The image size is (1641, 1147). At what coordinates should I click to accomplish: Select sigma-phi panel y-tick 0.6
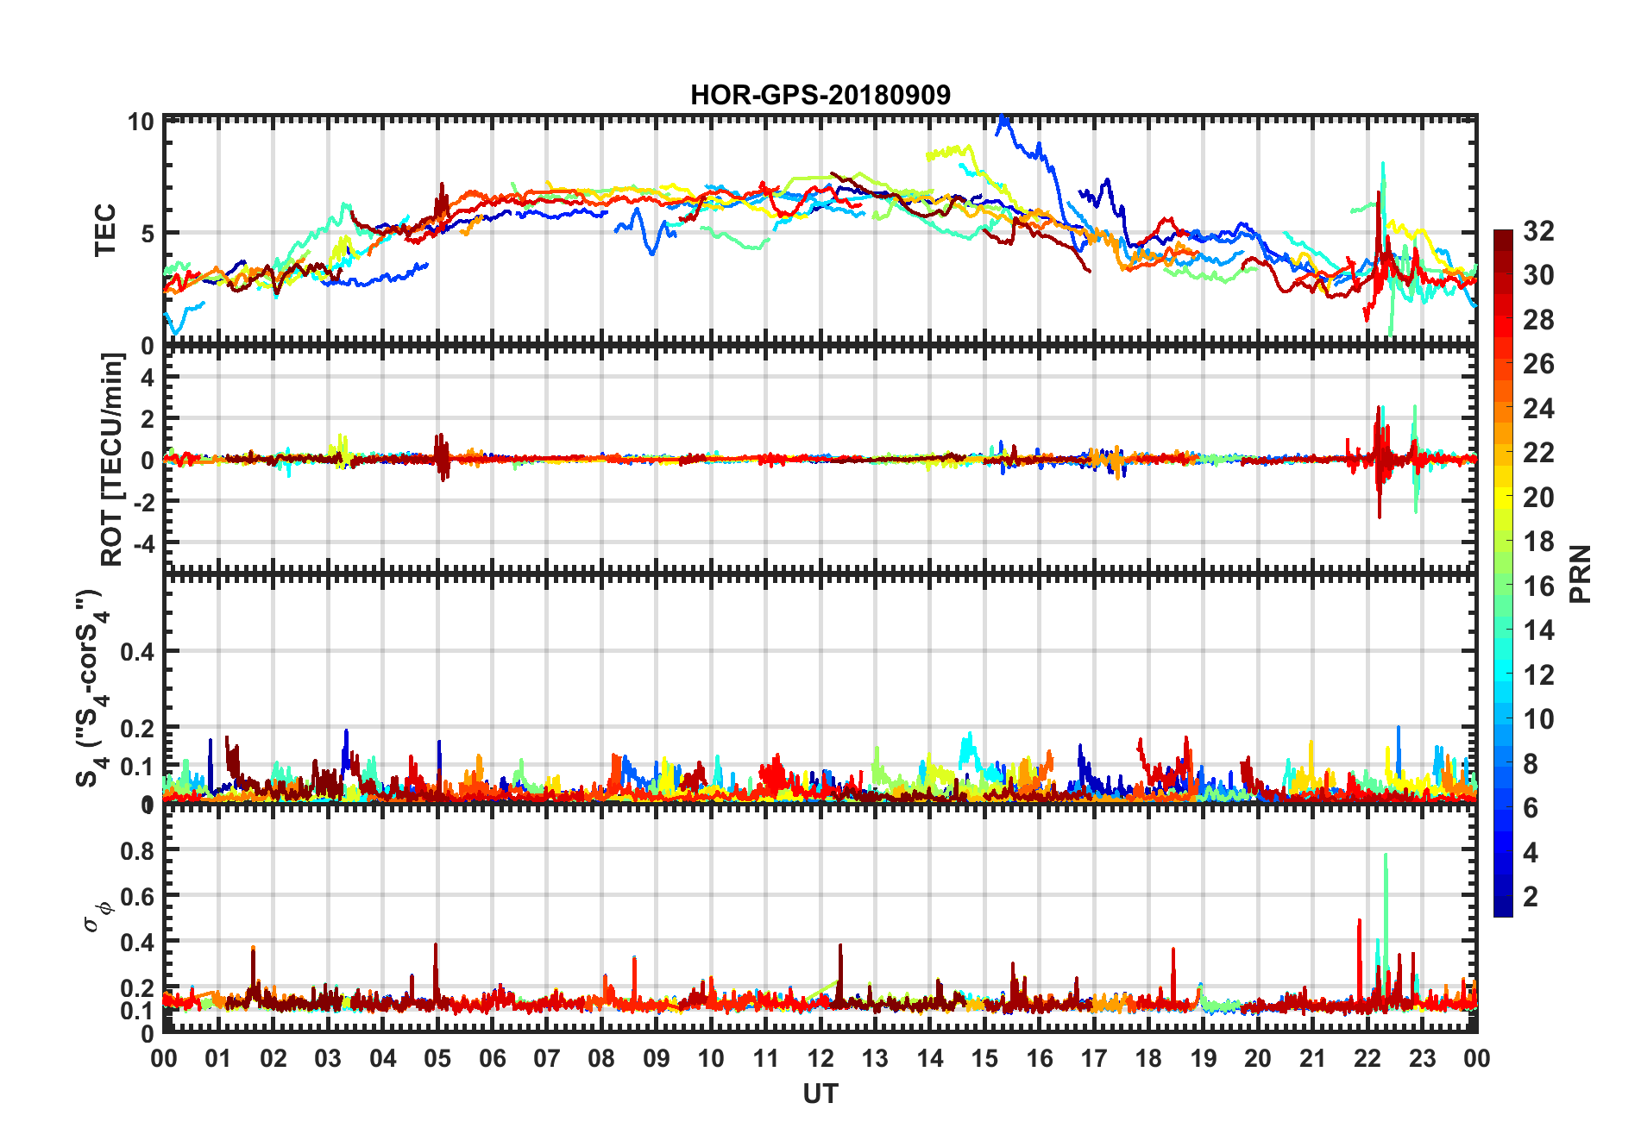tap(138, 897)
